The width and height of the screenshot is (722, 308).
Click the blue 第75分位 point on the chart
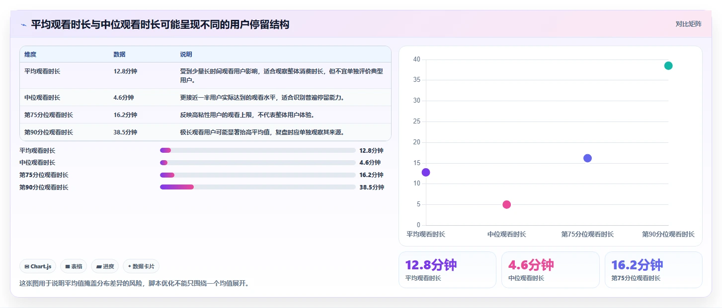pos(587,158)
